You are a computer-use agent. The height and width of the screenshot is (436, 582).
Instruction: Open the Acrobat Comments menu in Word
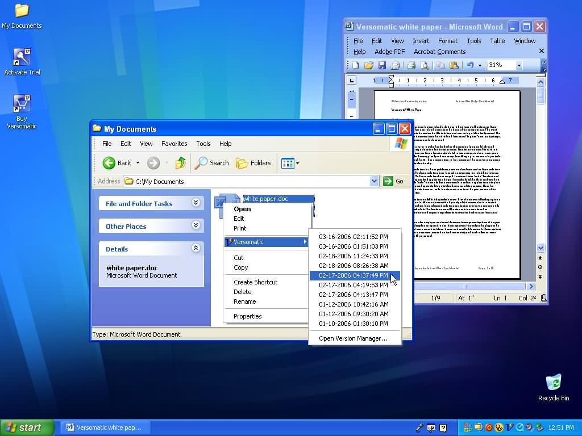439,52
